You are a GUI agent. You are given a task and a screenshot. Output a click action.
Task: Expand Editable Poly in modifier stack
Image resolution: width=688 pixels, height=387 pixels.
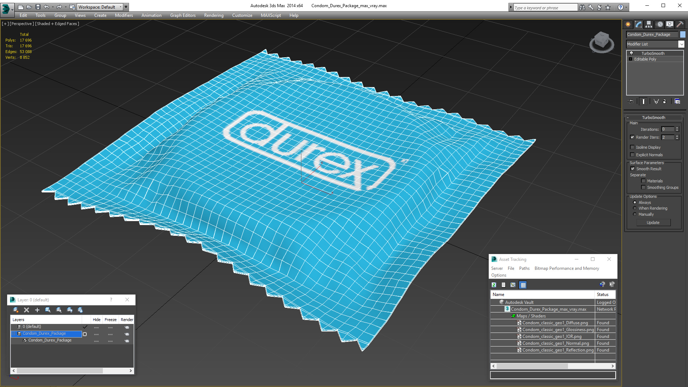(631, 59)
